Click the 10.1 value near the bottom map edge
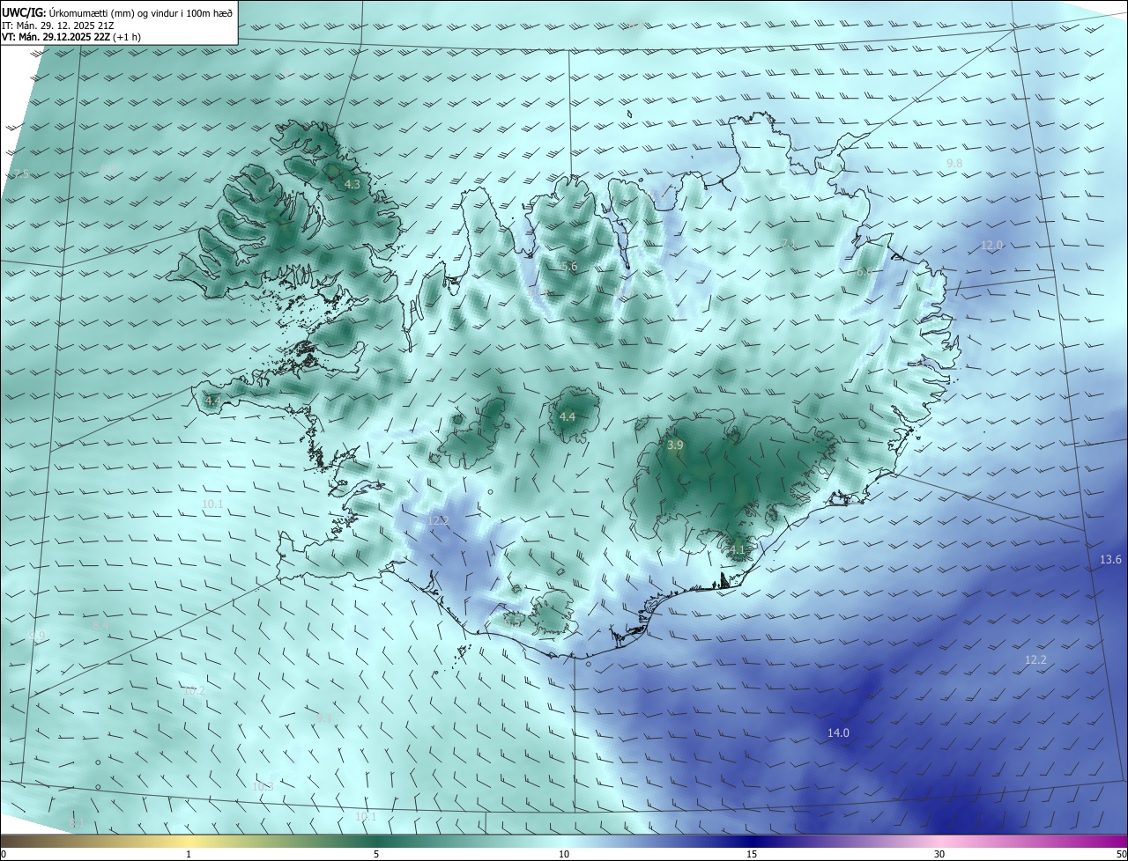The width and height of the screenshot is (1128, 861). pyautogui.click(x=366, y=817)
